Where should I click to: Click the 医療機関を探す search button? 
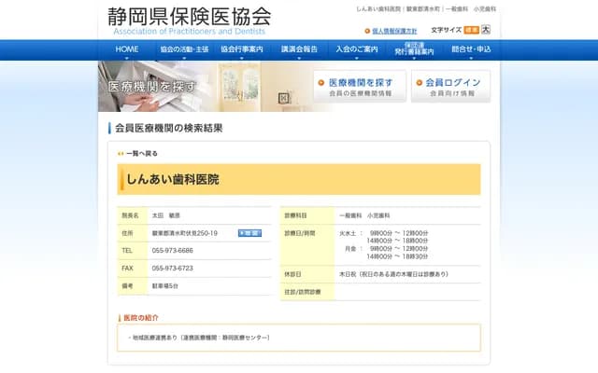click(x=360, y=87)
